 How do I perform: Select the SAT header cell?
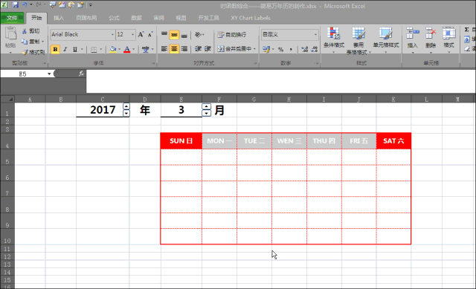tap(393, 141)
